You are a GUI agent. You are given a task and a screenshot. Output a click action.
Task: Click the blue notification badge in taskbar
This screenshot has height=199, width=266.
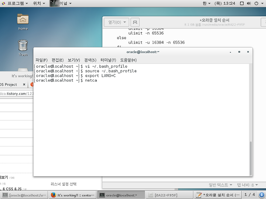tap(262, 195)
